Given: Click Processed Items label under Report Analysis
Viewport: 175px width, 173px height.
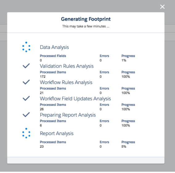Looking at the screenshot, I should tap(53, 142).
